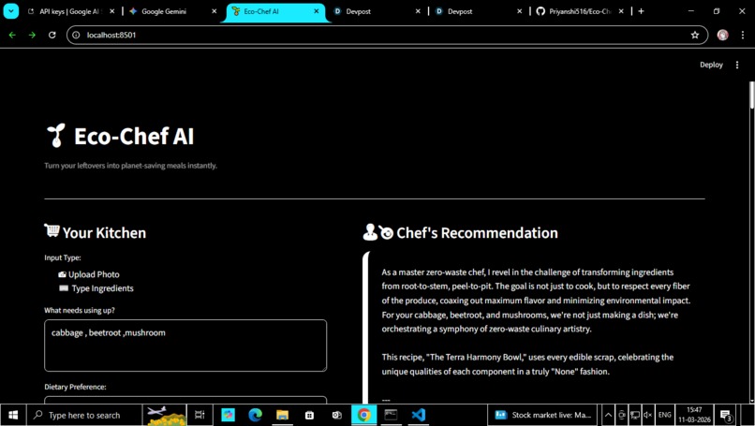The height and width of the screenshot is (426, 755).
Task: Click the Chef's Recommendation chef icon
Action: tap(378, 232)
